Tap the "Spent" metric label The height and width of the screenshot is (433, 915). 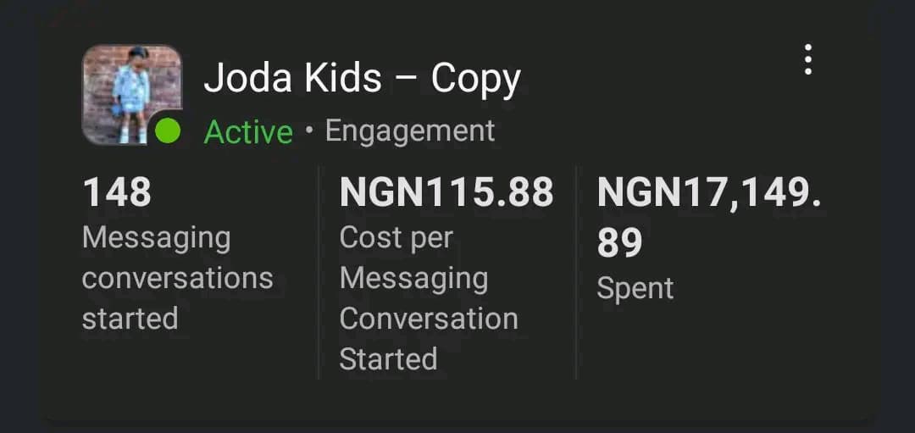point(635,288)
